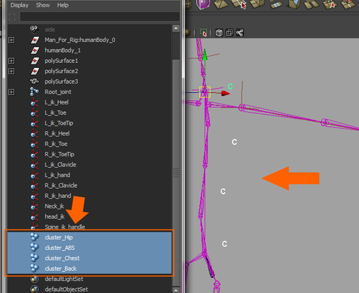Viewport: 359px width, 293px height.
Task: Click the extrude shelf icon with blue face
Action: (x=294, y=4)
